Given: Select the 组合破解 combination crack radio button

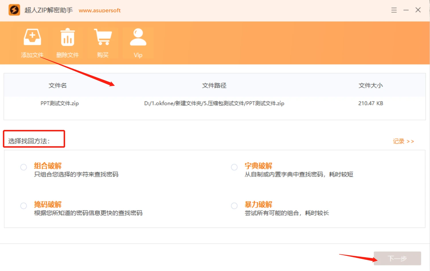Looking at the screenshot, I should (24, 167).
